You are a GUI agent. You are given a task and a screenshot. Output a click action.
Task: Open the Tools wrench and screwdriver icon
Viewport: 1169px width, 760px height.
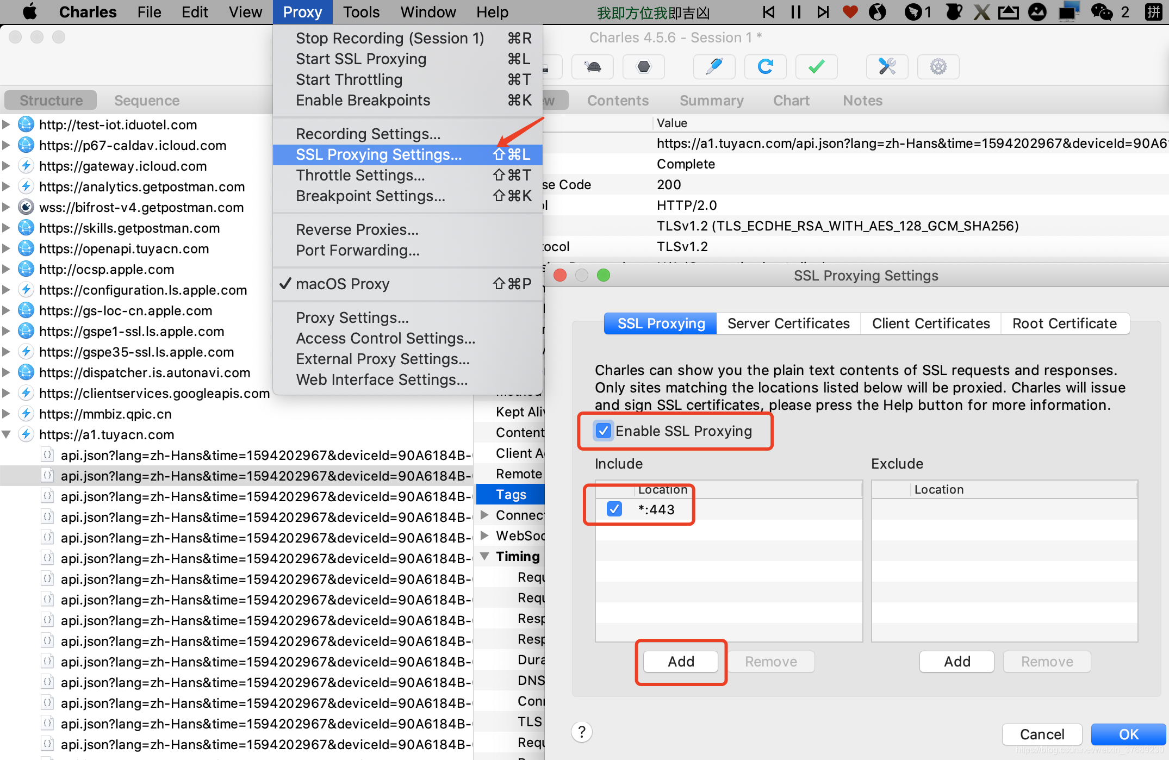click(887, 67)
